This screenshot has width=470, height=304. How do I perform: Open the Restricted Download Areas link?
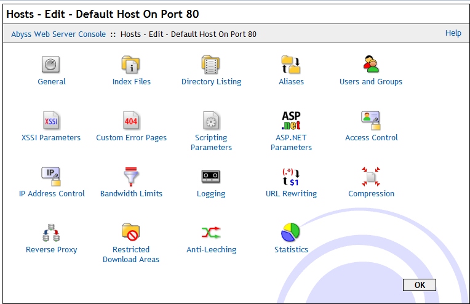(131, 255)
